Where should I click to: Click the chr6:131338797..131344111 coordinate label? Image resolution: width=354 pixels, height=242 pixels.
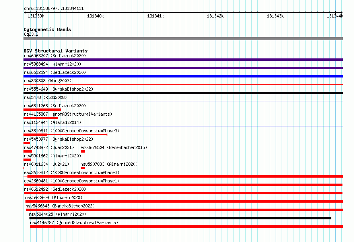click(54, 8)
